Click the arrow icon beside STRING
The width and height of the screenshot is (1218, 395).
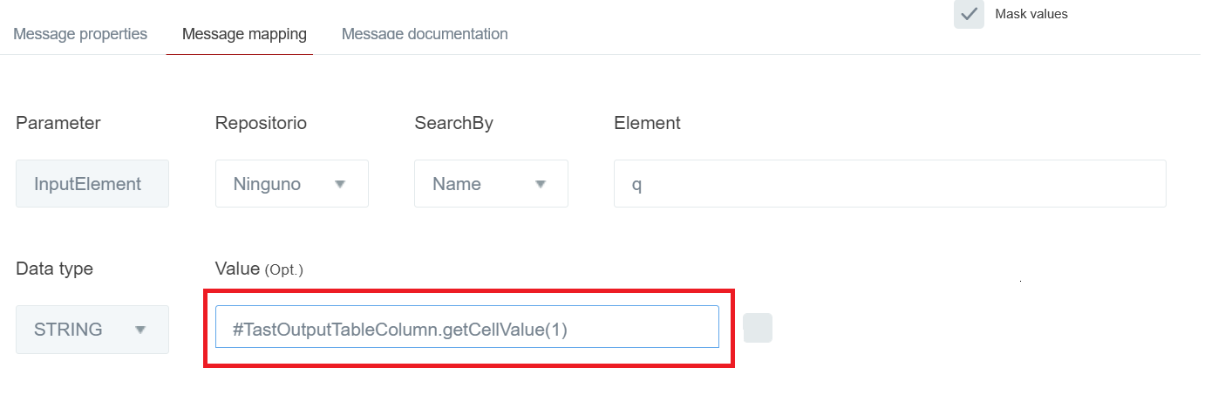140,330
